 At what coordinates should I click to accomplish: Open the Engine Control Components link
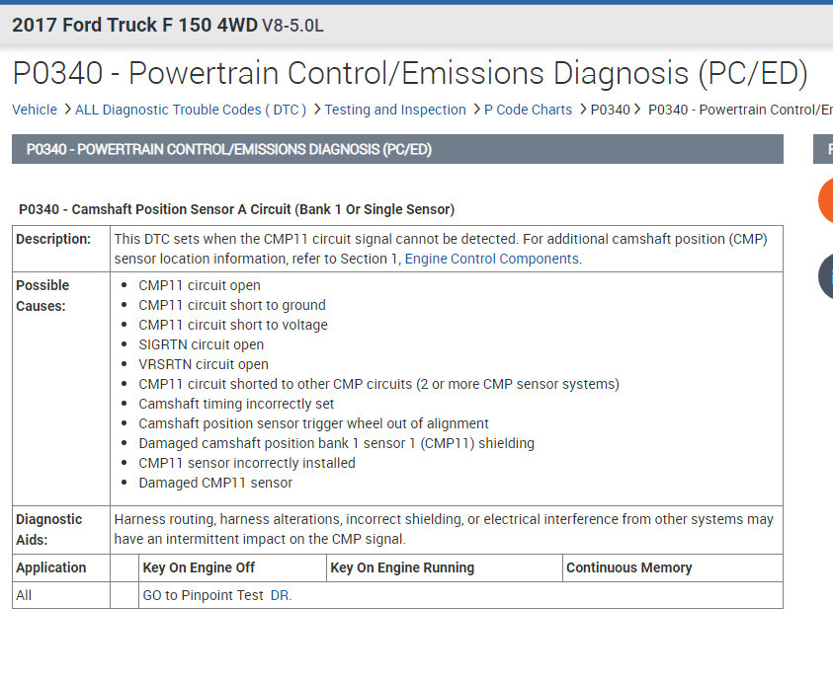(492, 259)
